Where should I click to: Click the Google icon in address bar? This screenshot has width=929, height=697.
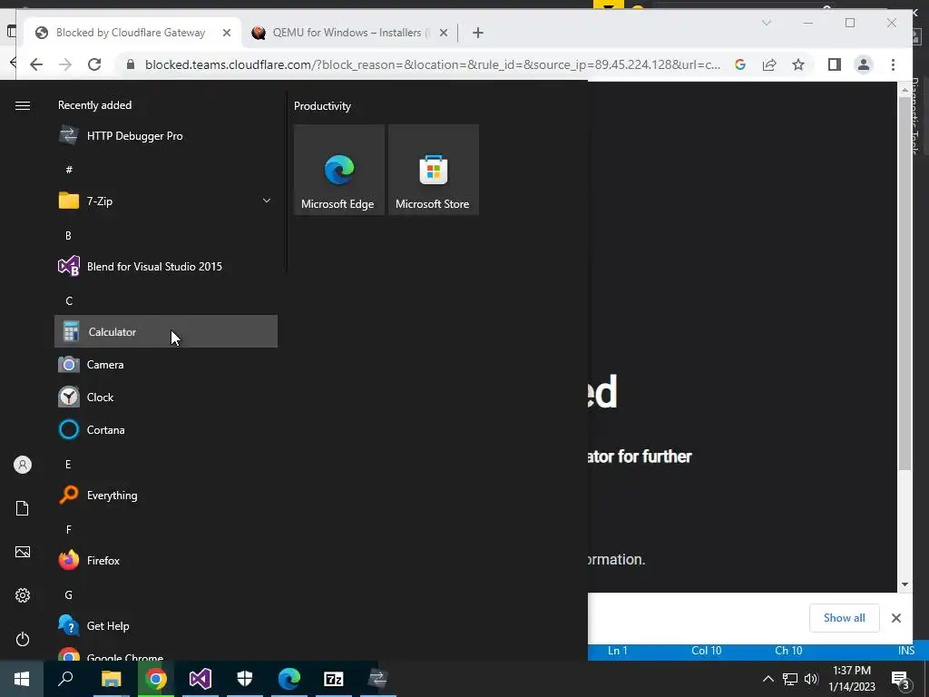pyautogui.click(x=740, y=64)
